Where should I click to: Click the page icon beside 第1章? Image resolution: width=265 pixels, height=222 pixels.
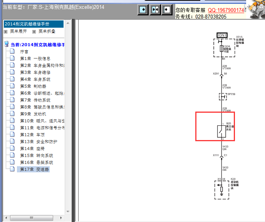[x=12, y=58]
